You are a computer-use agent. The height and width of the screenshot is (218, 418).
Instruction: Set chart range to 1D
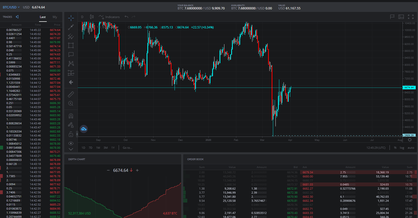(83, 148)
